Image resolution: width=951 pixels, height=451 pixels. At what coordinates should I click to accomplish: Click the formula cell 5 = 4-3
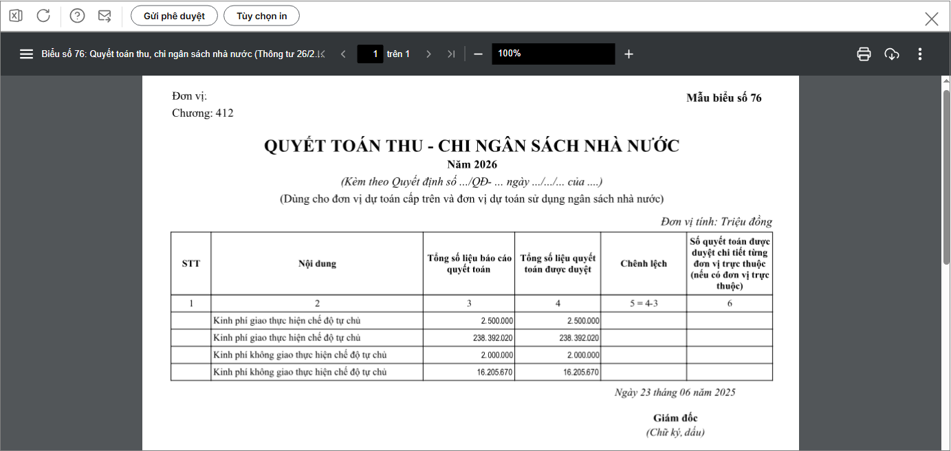644,303
